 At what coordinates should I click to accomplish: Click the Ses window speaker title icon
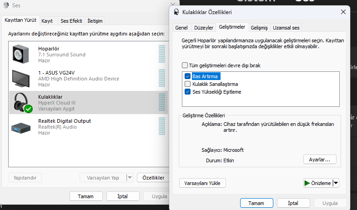[5, 6]
